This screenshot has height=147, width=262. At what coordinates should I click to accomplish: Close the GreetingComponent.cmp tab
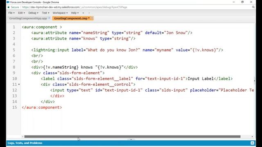coord(92,18)
